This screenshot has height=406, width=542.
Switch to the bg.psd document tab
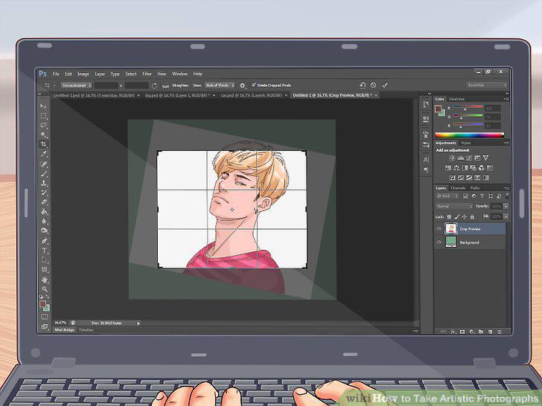178,95
